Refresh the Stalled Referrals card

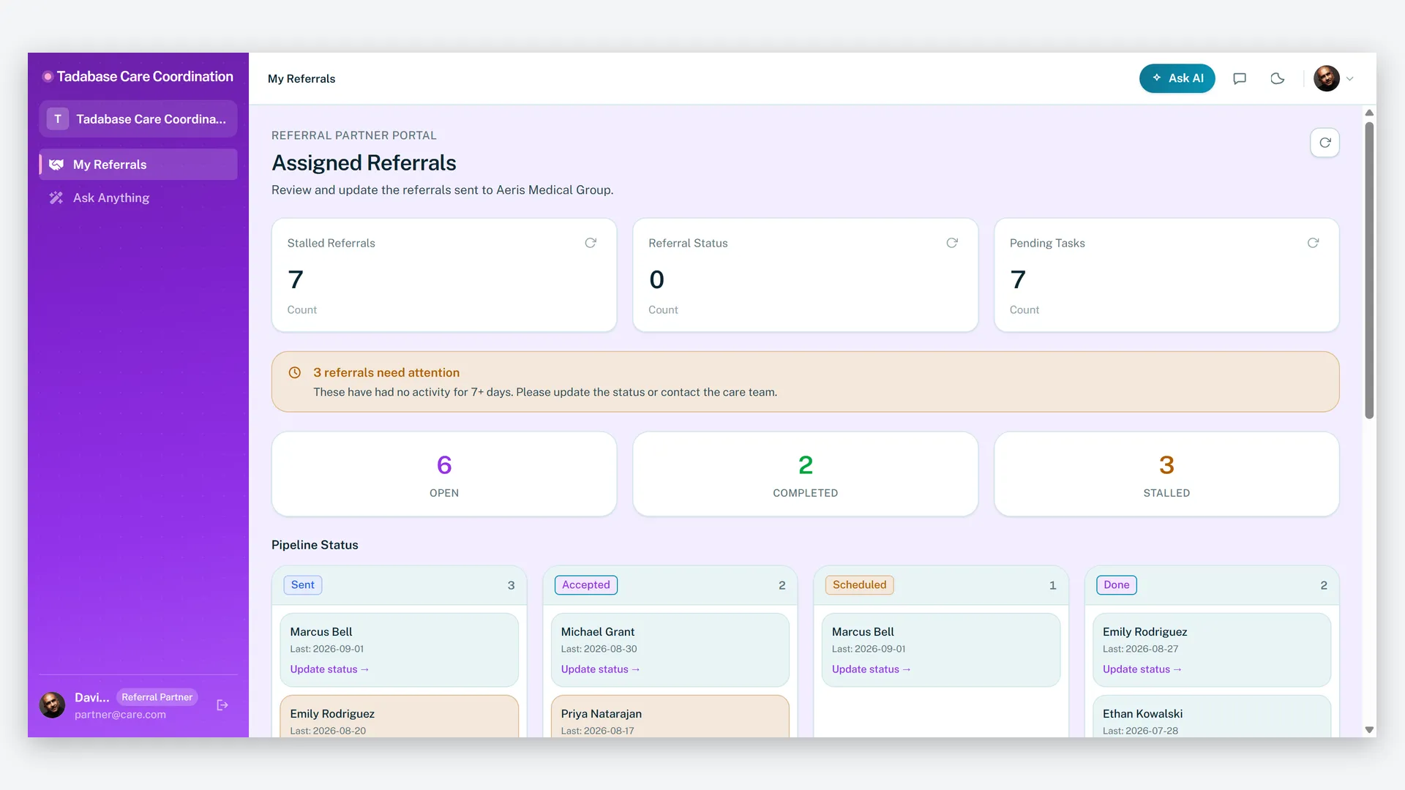coord(591,243)
